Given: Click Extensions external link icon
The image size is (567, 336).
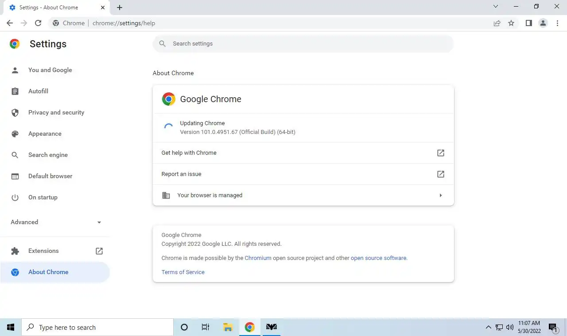Looking at the screenshot, I should (x=99, y=251).
